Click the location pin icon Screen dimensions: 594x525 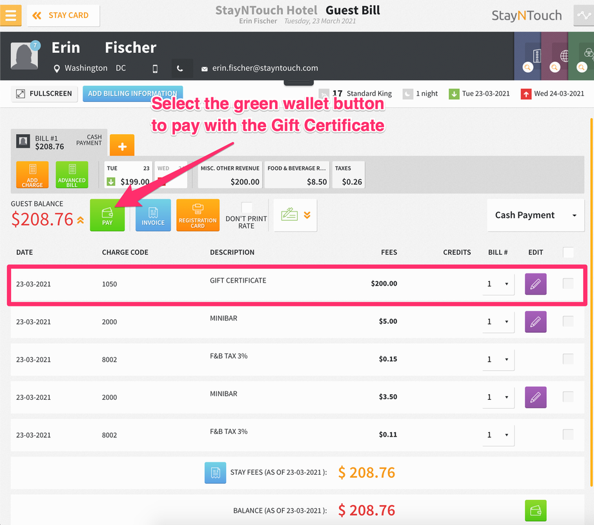pyautogui.click(x=57, y=68)
